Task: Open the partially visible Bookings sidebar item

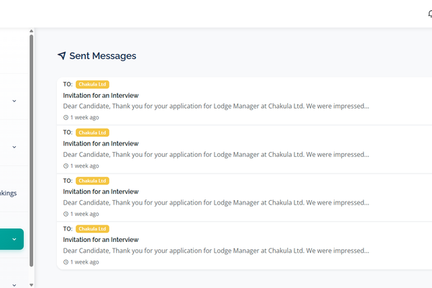Action: point(9,193)
